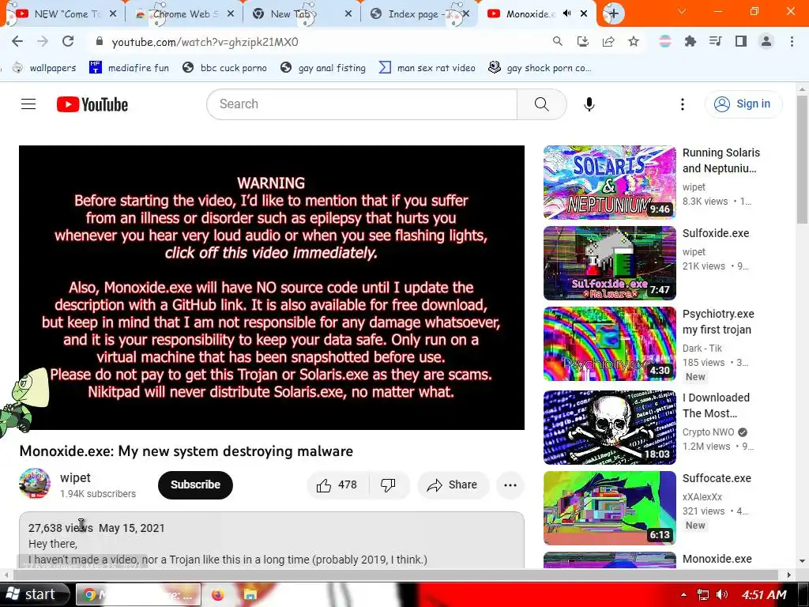This screenshot has width=809, height=607.
Task: Open the network tray icon
Action: 702,594
